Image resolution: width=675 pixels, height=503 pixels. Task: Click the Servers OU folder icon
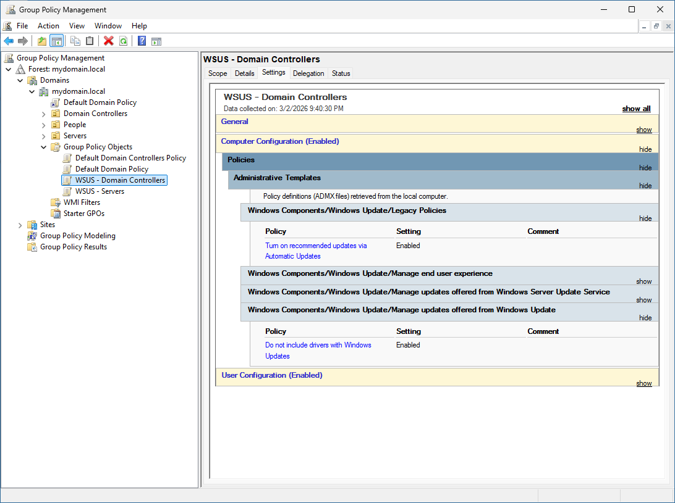click(56, 136)
